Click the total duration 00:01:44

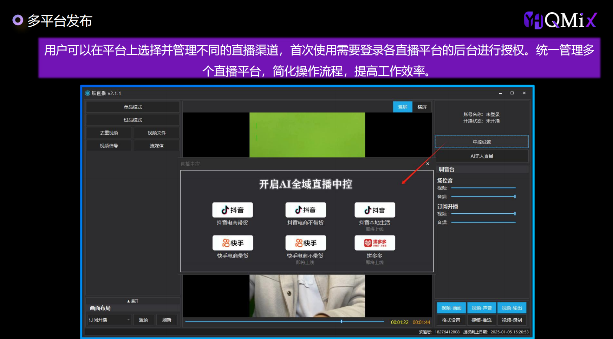422,322
